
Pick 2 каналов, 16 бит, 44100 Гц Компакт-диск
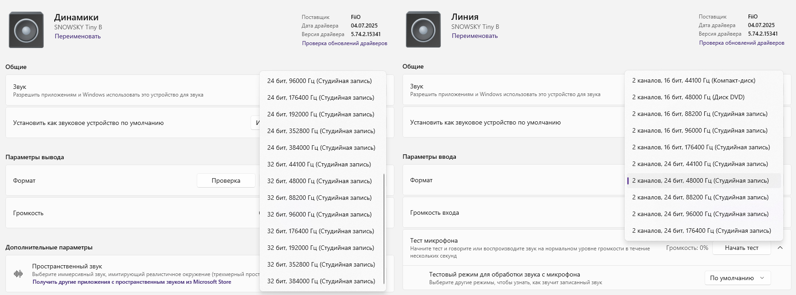click(x=693, y=80)
